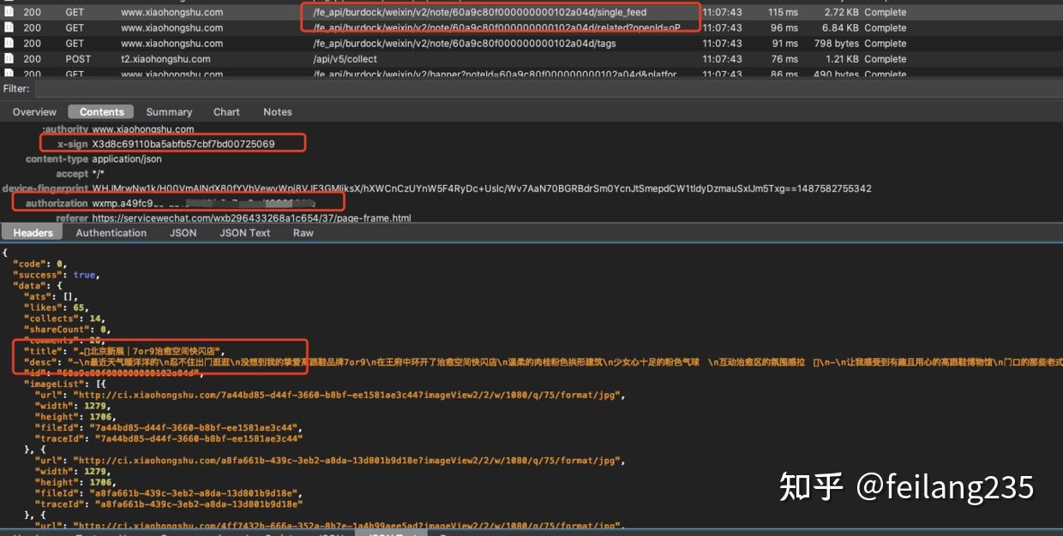Switch to the Notes tab
1063x536 pixels.
(x=278, y=112)
